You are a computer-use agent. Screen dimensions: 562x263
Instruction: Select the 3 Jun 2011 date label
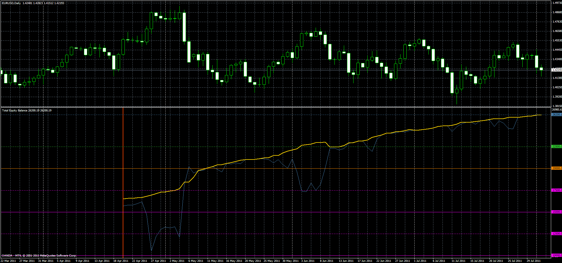click(x=308, y=261)
